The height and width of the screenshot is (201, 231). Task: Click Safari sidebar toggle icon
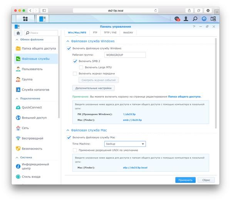click(44, 10)
